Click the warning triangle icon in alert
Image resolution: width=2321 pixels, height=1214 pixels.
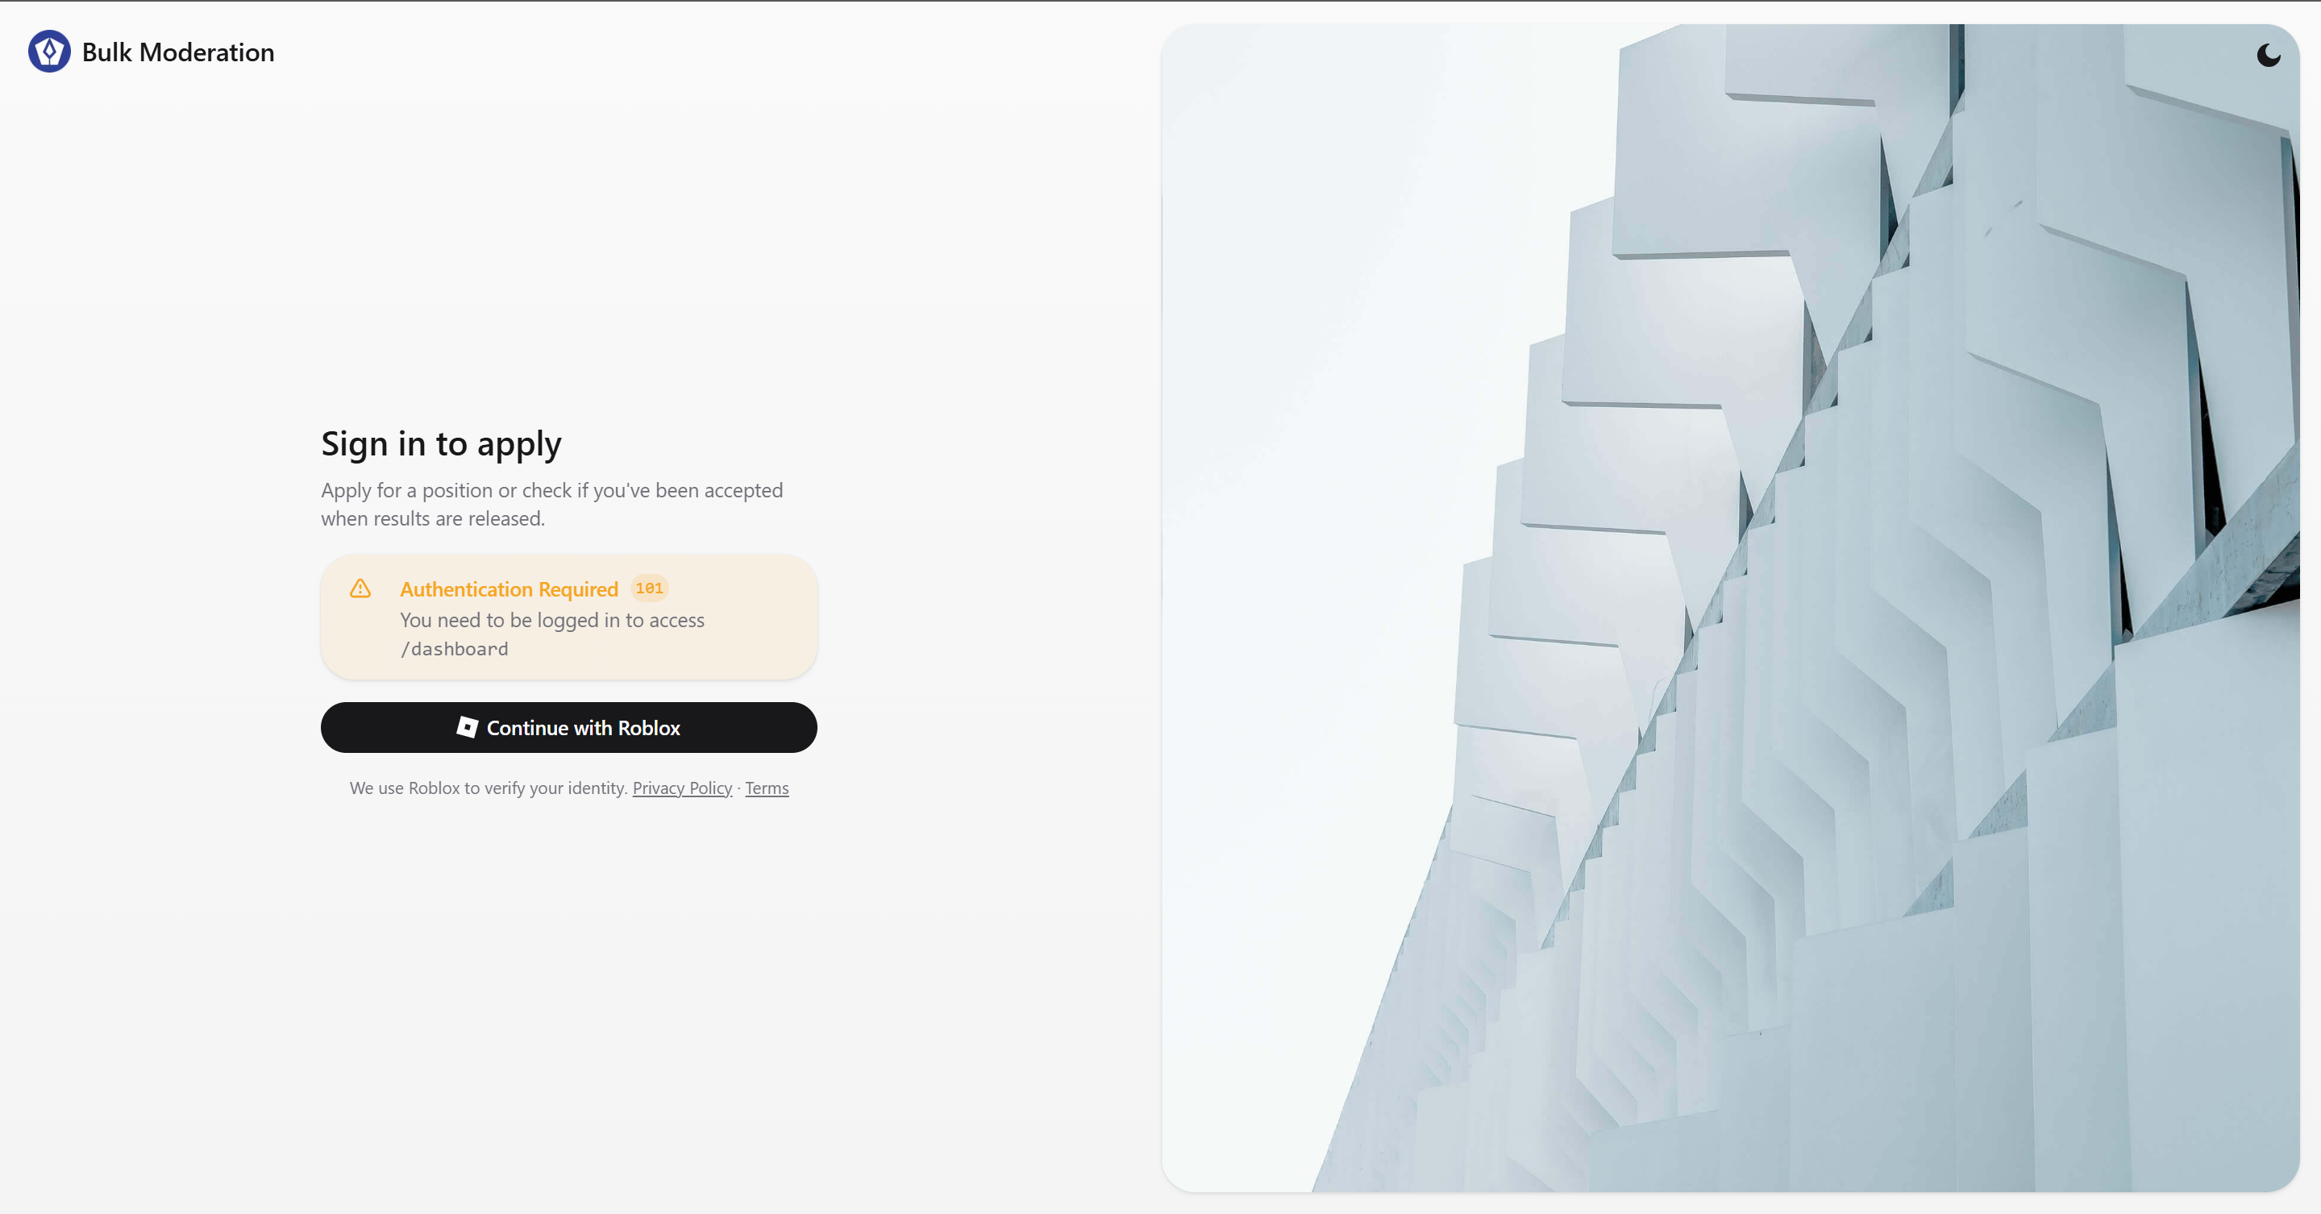(360, 588)
